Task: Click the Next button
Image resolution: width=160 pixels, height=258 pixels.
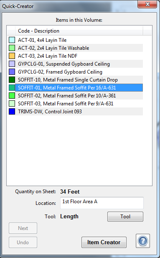Action: (x=23, y=228)
